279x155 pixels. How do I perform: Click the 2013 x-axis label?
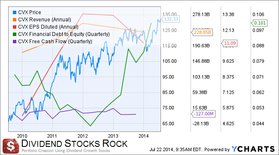tap(113, 136)
